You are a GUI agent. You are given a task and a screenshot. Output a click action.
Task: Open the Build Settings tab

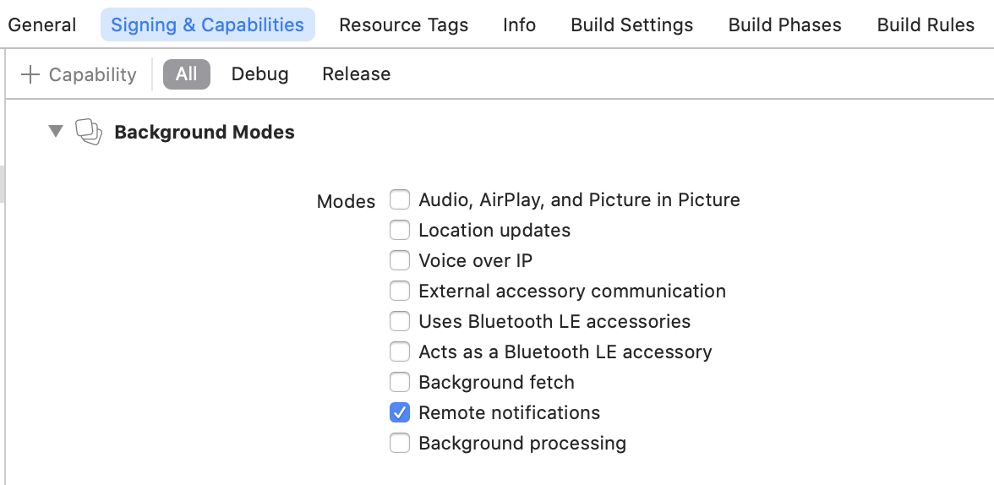631,25
